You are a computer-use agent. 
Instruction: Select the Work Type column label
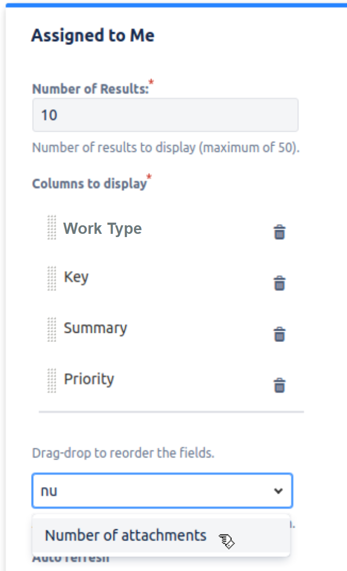102,229
